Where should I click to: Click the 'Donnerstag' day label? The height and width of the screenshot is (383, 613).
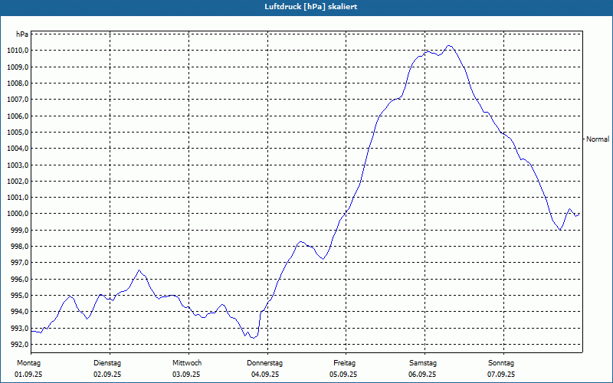(264, 363)
